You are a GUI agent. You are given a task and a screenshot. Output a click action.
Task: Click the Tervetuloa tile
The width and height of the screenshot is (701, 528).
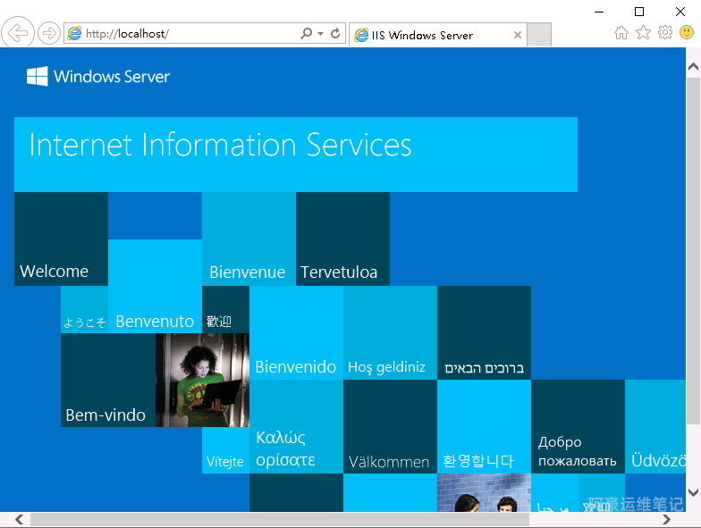point(343,239)
